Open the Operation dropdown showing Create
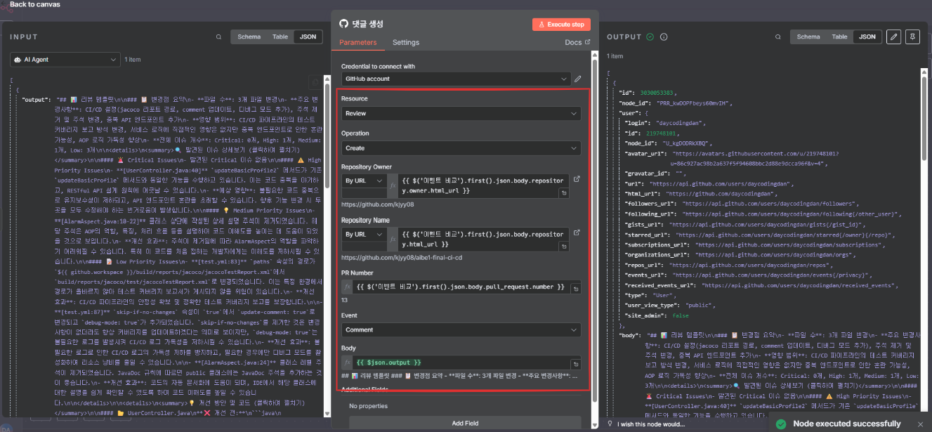The width and height of the screenshot is (932, 432). click(461, 148)
